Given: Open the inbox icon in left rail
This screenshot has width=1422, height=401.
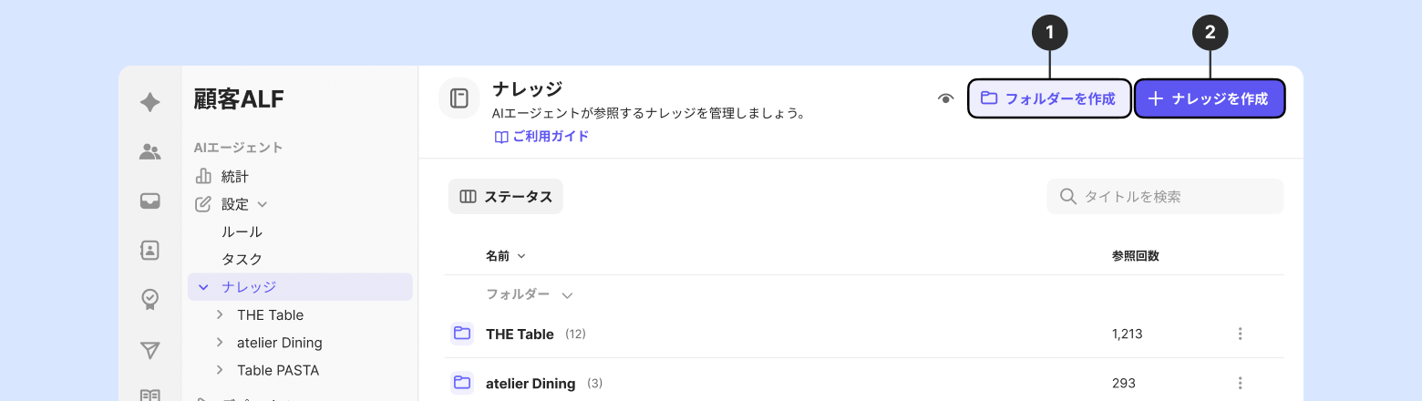Looking at the screenshot, I should [150, 201].
